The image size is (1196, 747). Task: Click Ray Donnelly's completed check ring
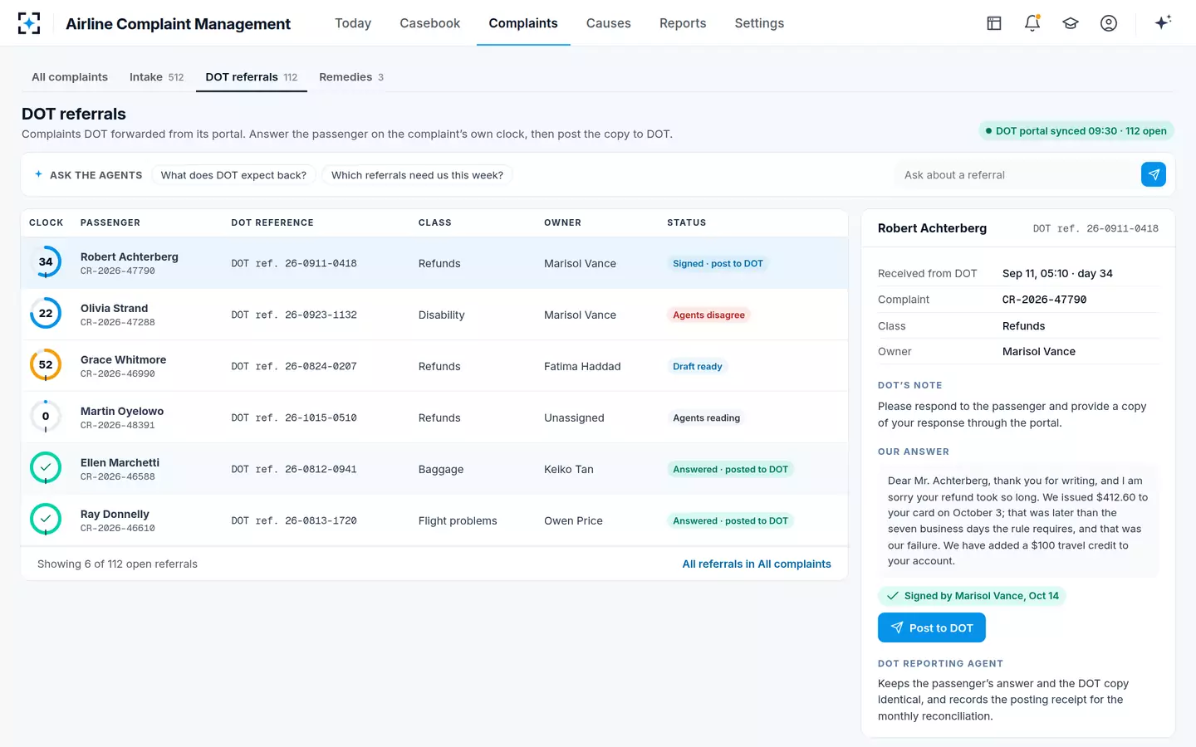[46, 520]
